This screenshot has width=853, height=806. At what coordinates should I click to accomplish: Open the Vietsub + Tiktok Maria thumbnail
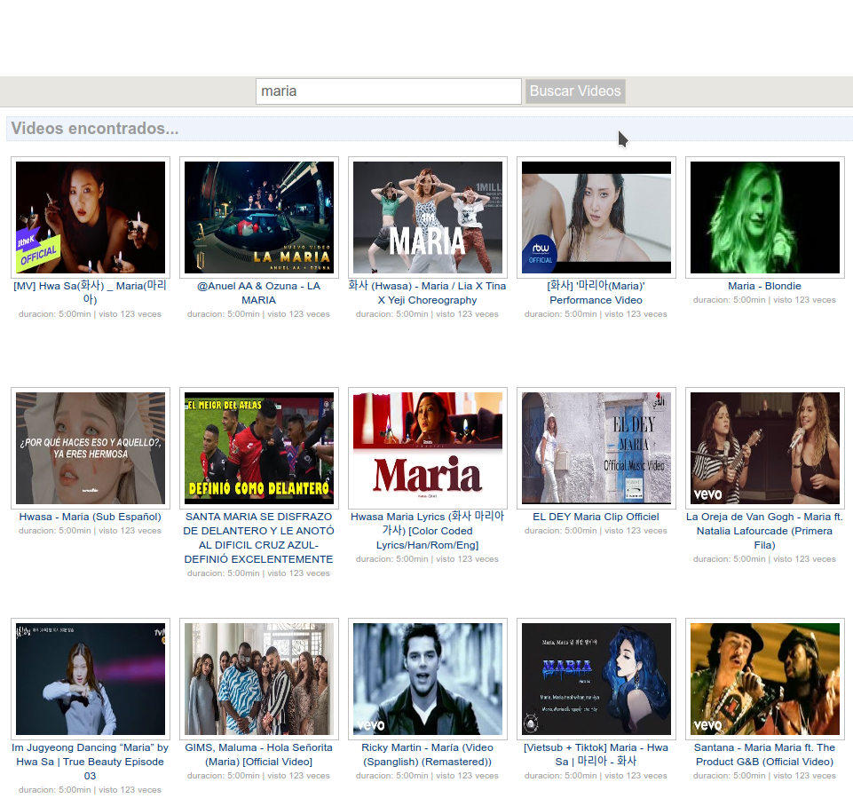[x=596, y=679]
